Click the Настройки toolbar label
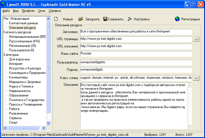 click(x=141, y=19)
